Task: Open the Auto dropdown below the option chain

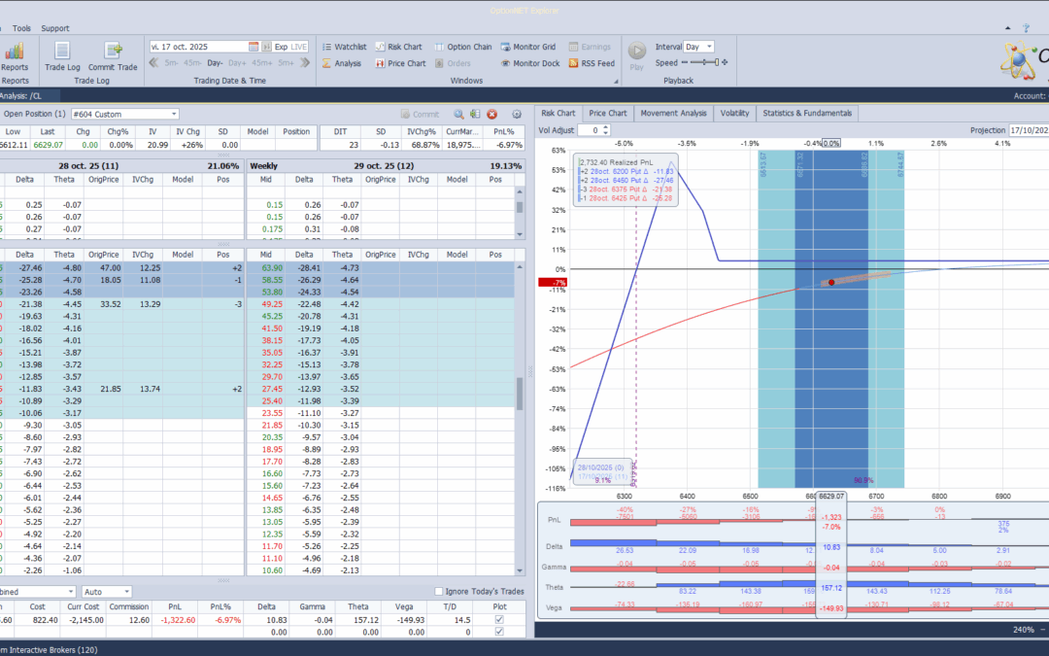Action: (x=107, y=592)
